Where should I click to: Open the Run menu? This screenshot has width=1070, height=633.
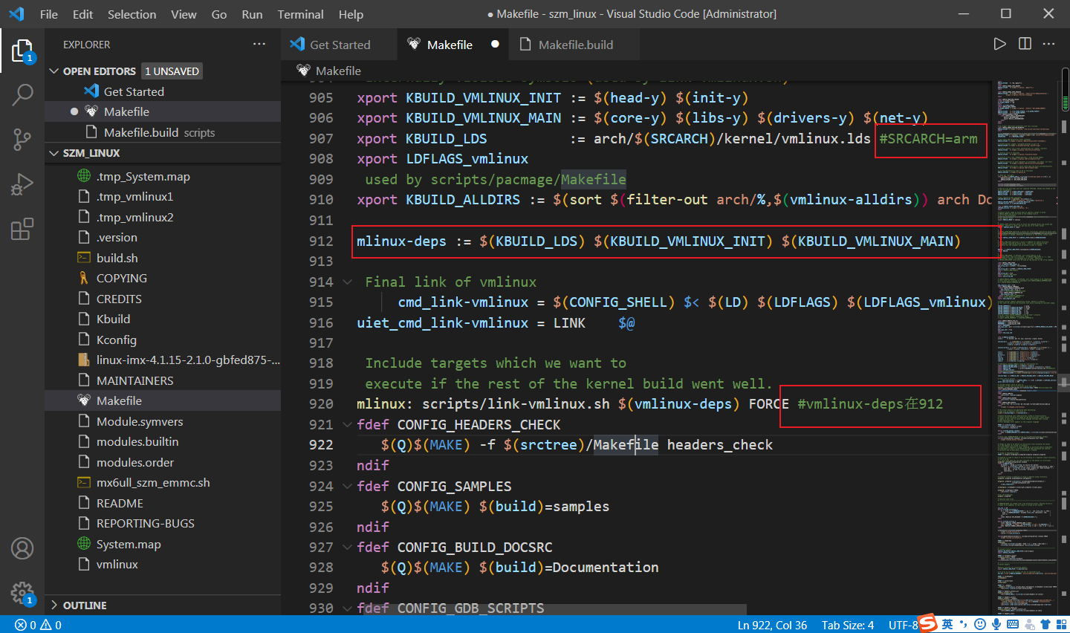pyautogui.click(x=252, y=14)
